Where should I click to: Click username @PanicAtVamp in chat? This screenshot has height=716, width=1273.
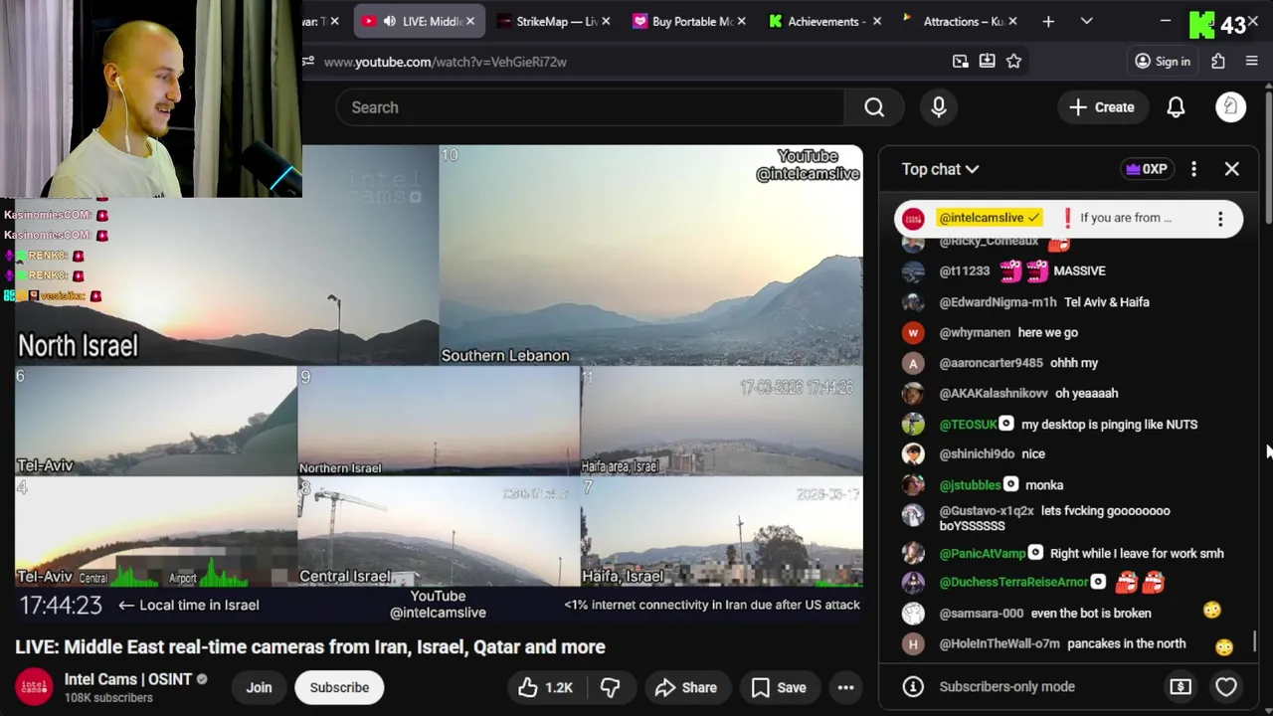pos(983,554)
